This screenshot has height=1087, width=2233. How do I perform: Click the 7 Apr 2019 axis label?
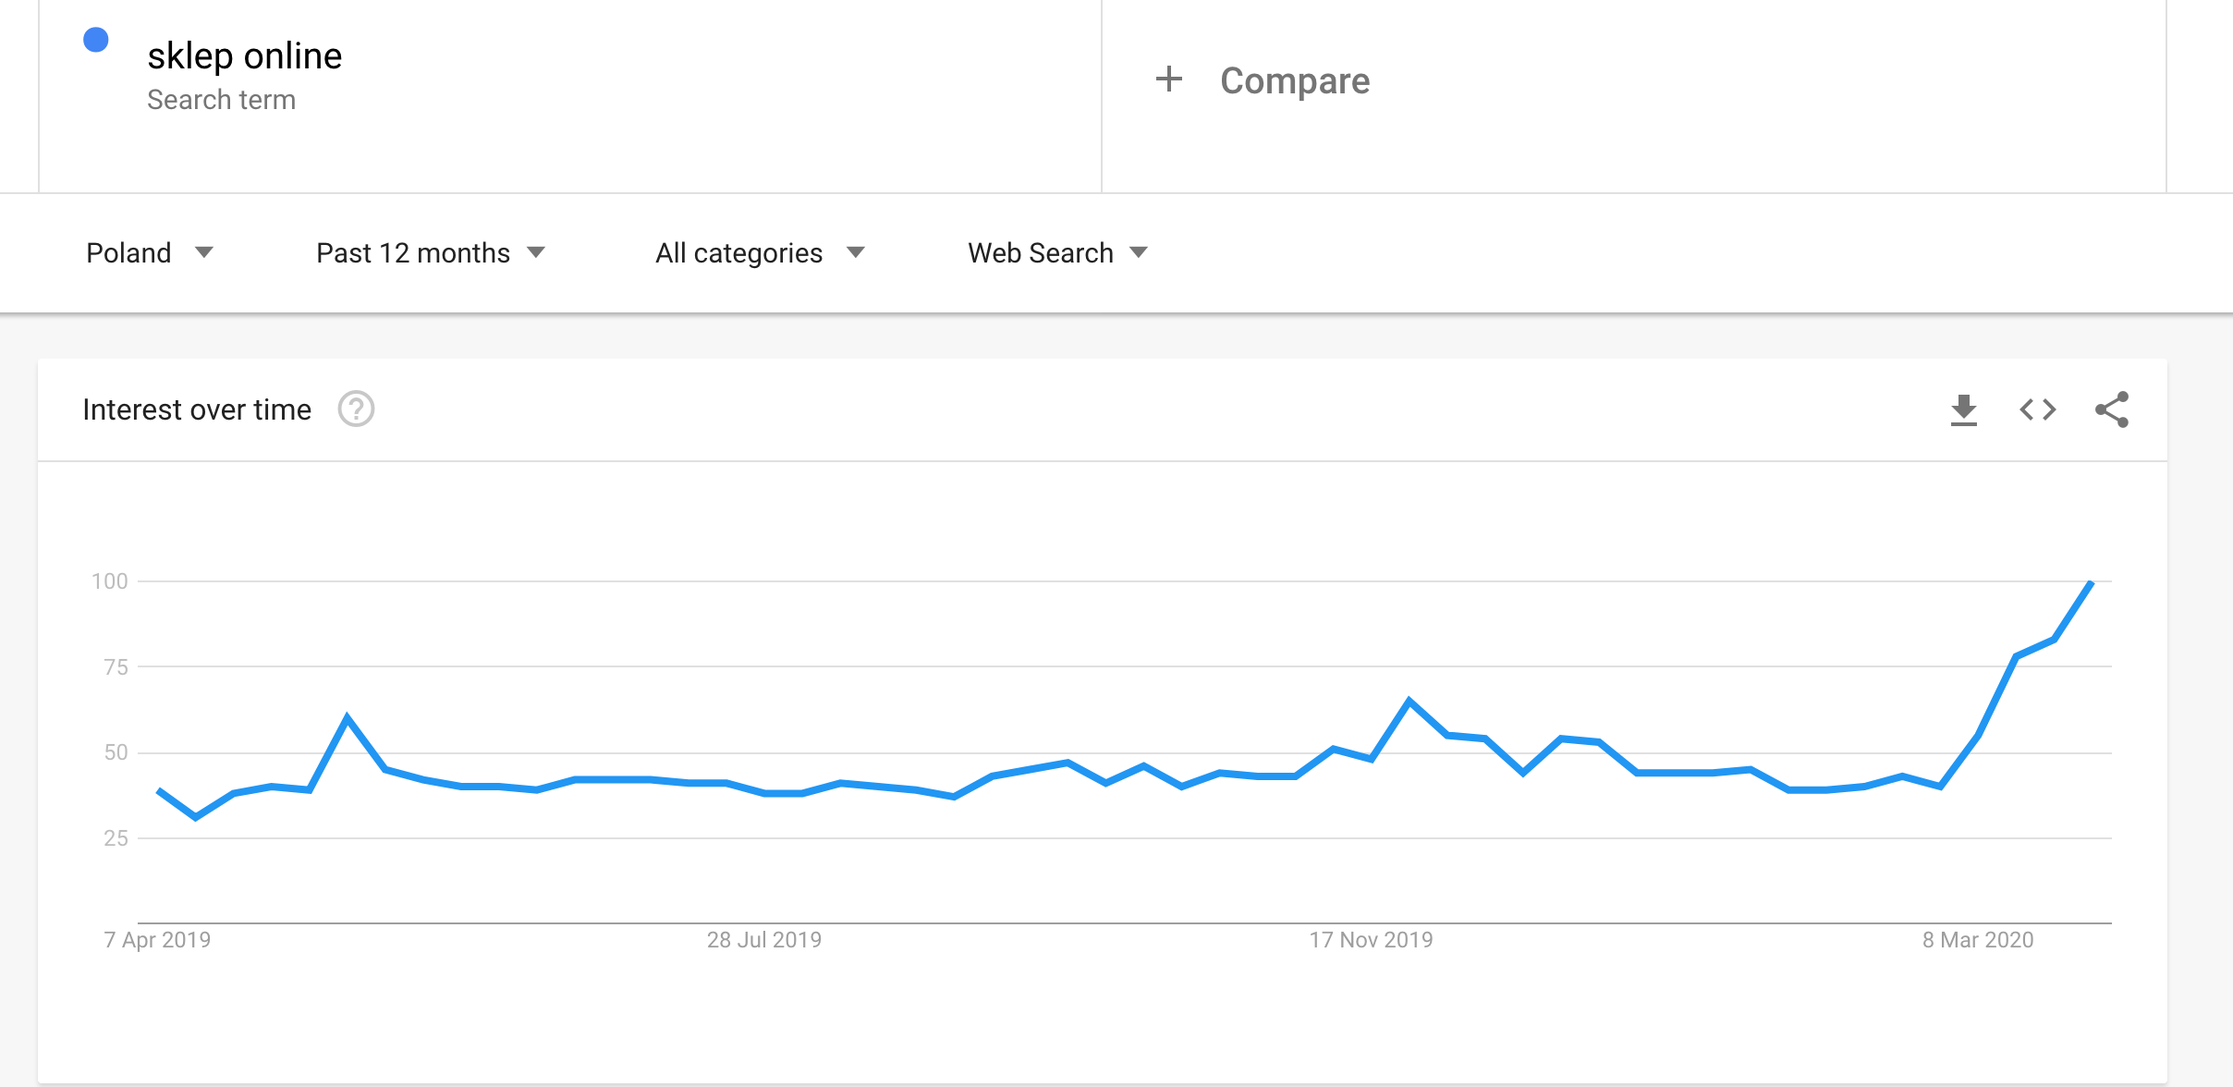pos(157,940)
